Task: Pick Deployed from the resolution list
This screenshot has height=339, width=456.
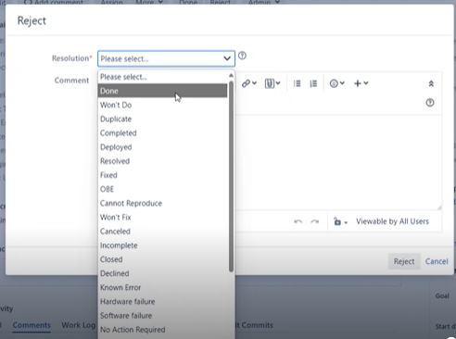Action: (x=163, y=147)
